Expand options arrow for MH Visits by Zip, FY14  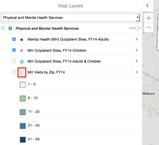pyautogui.click(x=137, y=72)
